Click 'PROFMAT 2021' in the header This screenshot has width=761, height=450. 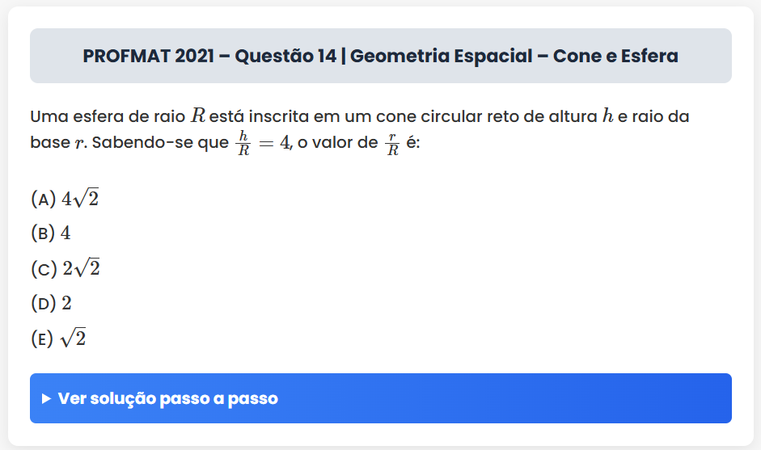point(147,57)
